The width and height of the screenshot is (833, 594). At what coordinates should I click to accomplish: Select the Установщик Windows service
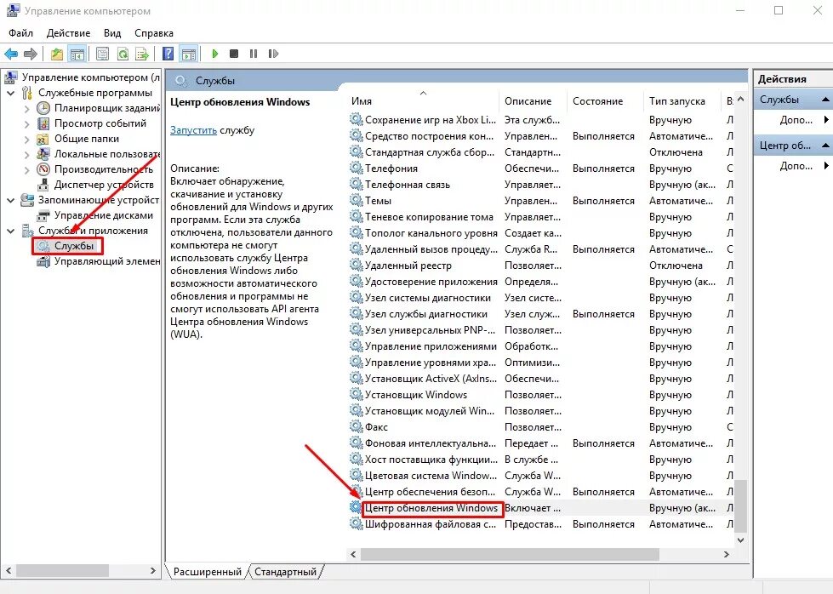[x=542, y=395]
